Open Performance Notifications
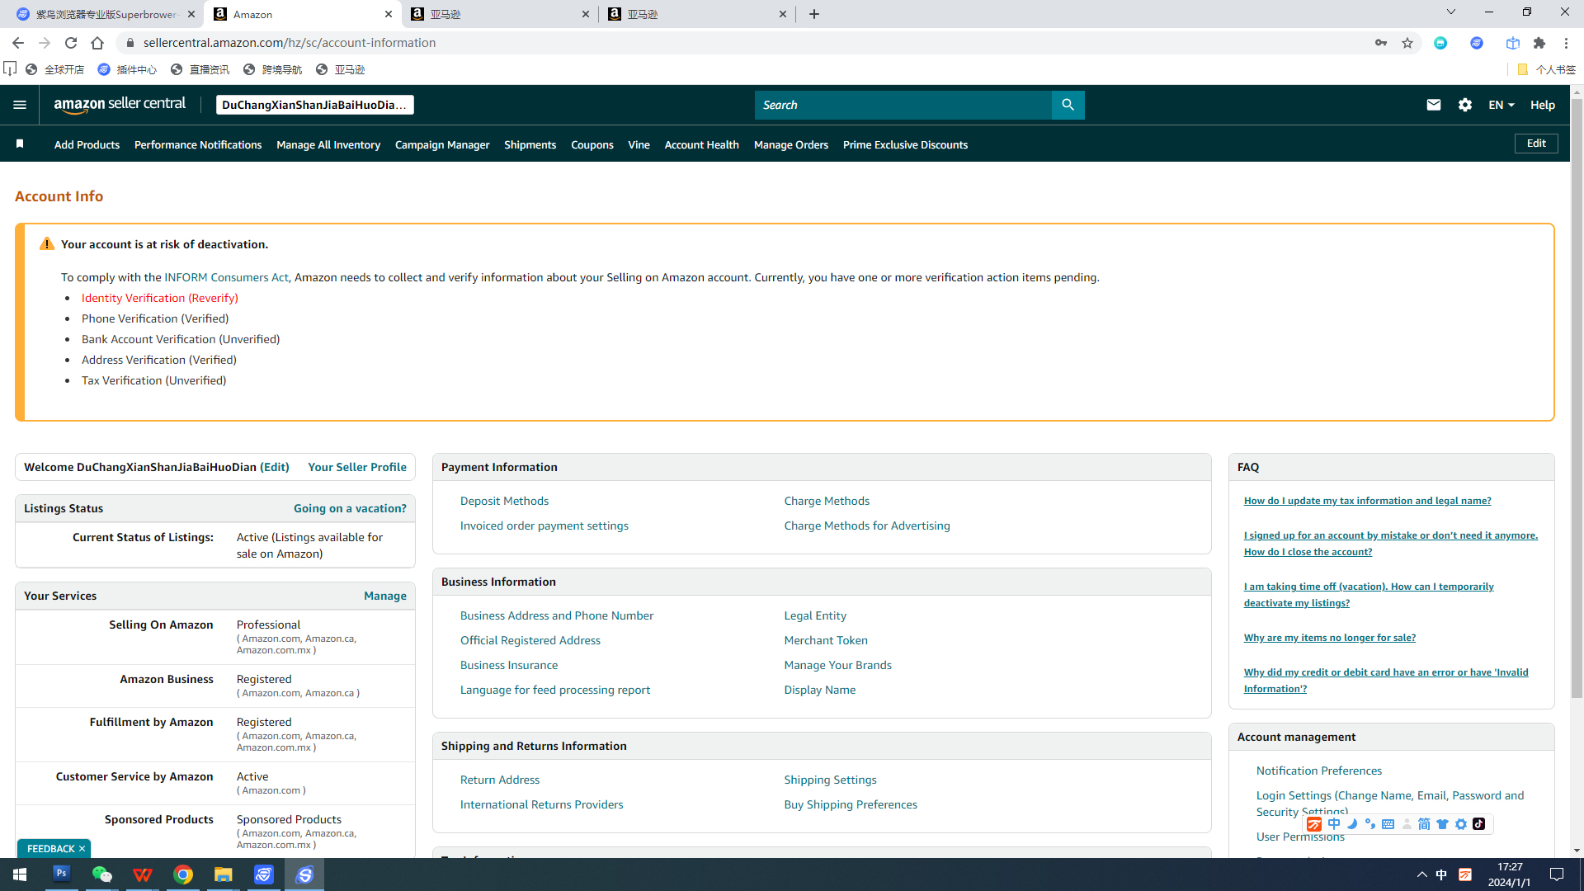 tap(198, 144)
